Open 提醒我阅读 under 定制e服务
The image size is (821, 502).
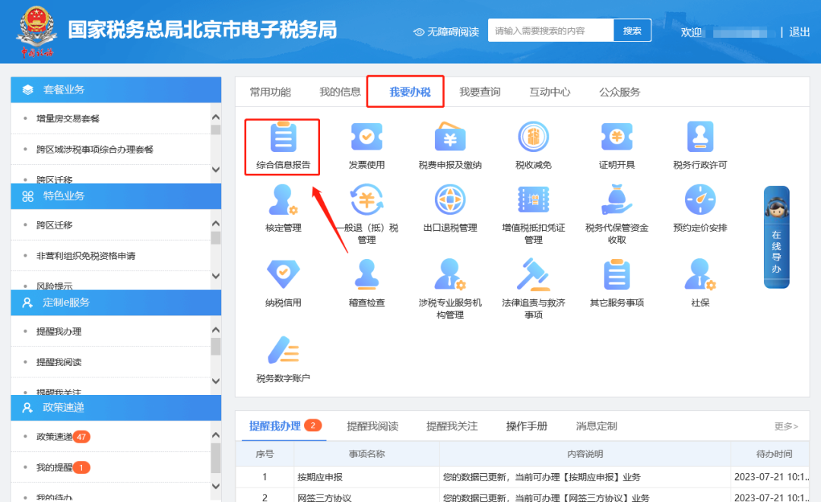click(x=59, y=362)
